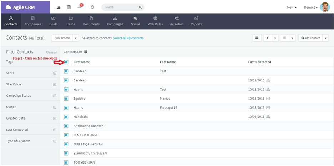Uncheck JENIFER JHANVE checkbox
The height and width of the screenshot is (166, 334).
(x=66, y=135)
